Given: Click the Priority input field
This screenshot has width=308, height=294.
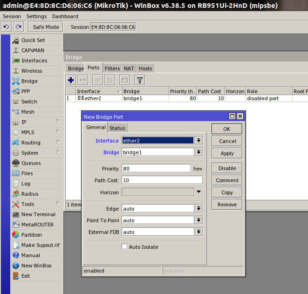Looking at the screenshot, I should (156, 169).
